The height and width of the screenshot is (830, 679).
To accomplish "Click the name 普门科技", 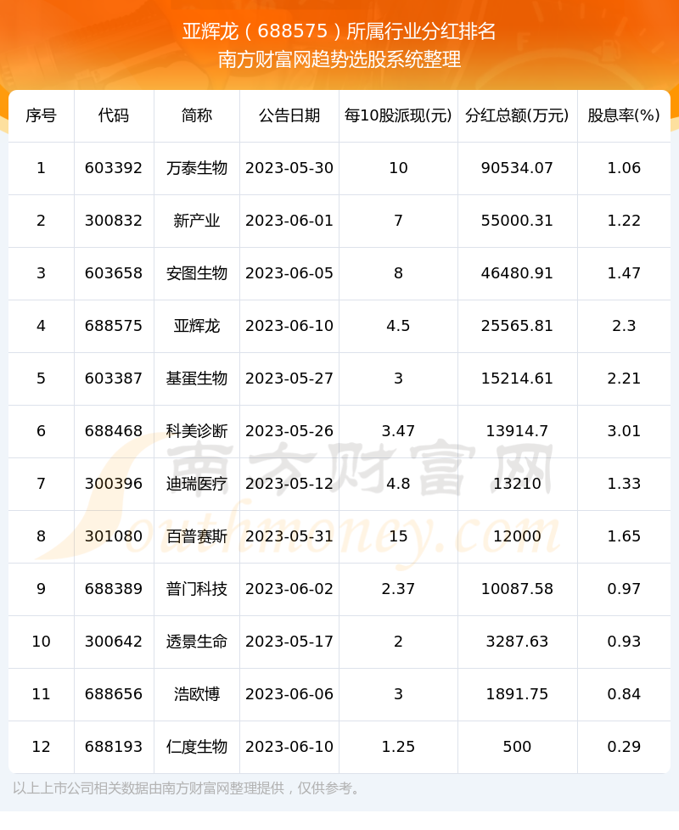I will [x=196, y=589].
